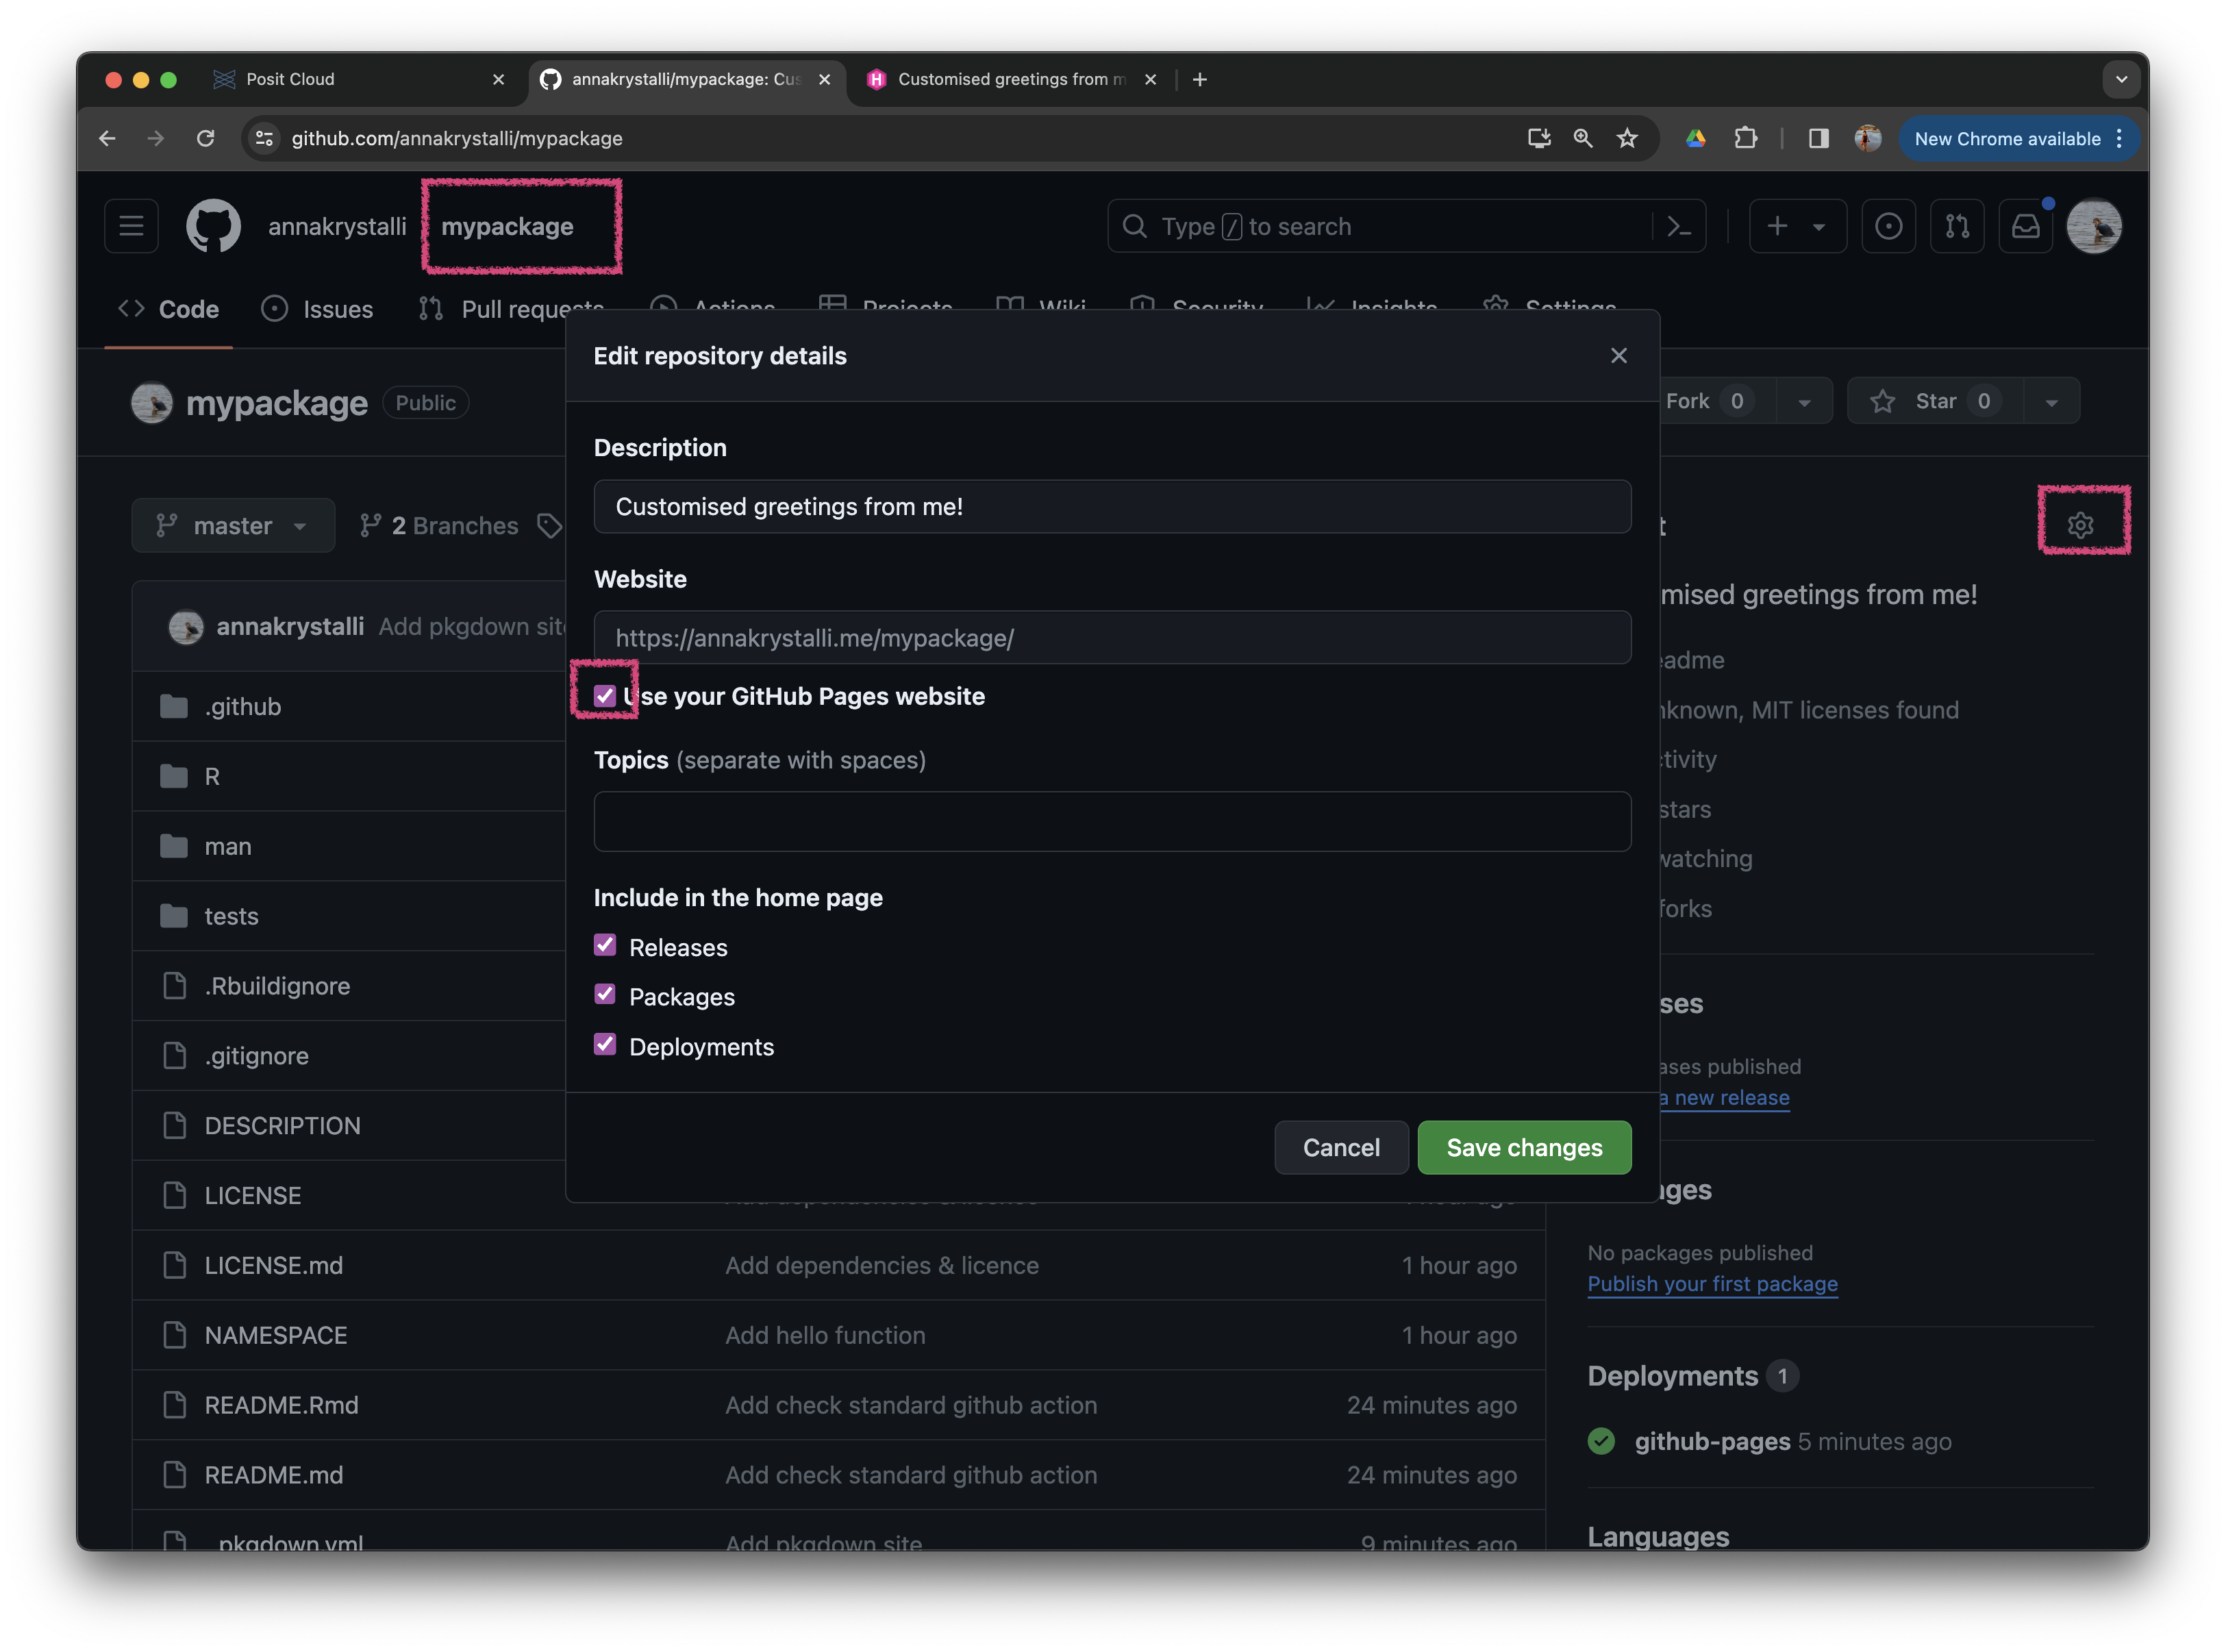Open the tests folder

231,916
